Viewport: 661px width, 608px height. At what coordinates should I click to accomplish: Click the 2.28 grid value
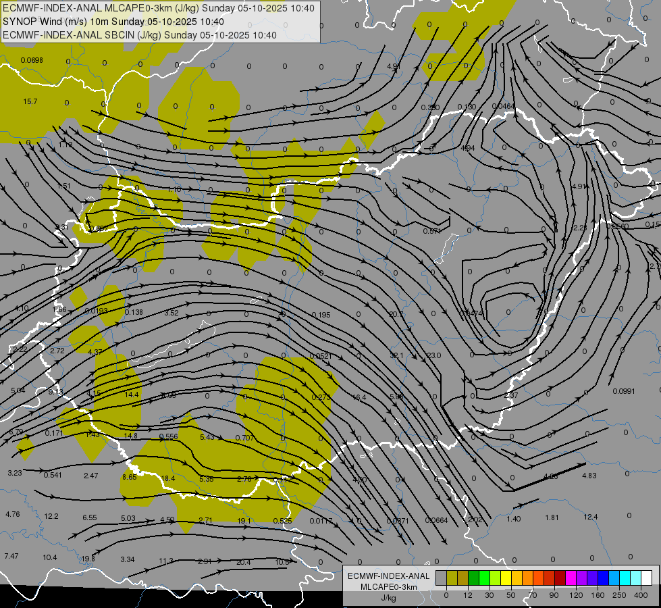pos(579,228)
